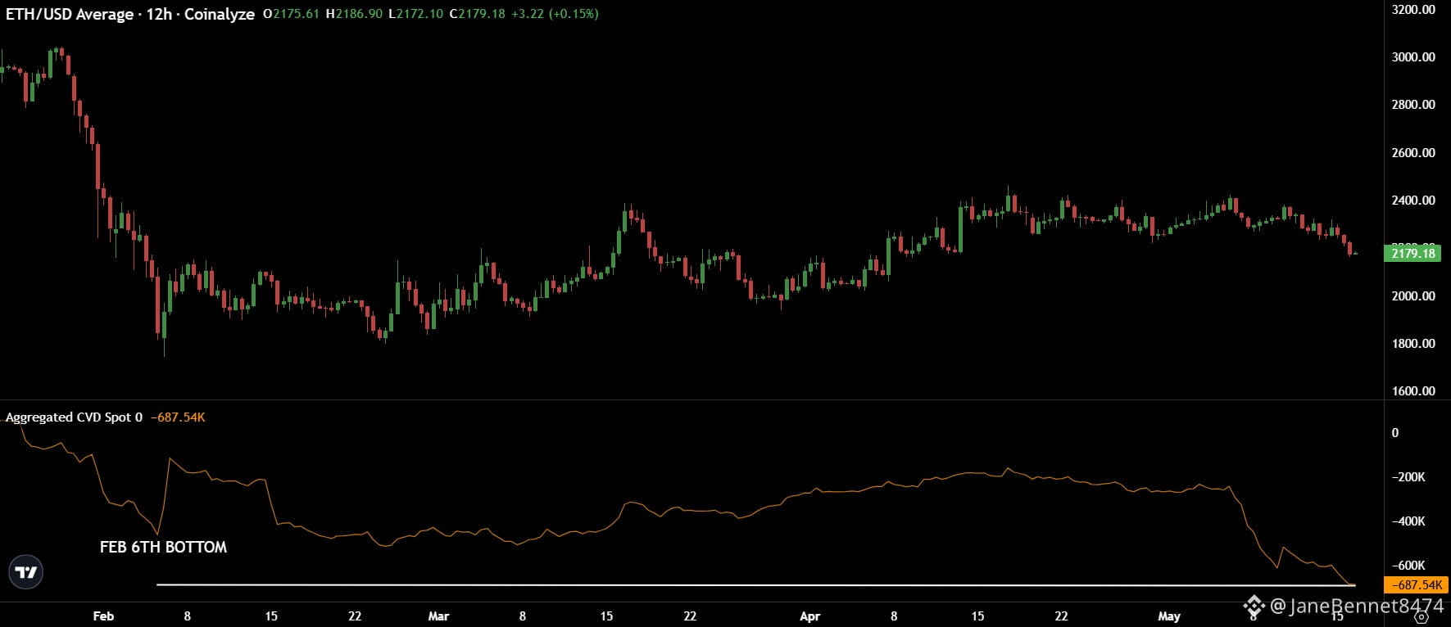Viewport: 1451px width, 627px height.
Task: Click the 15 date label between Feb and Mar
Action: click(271, 616)
